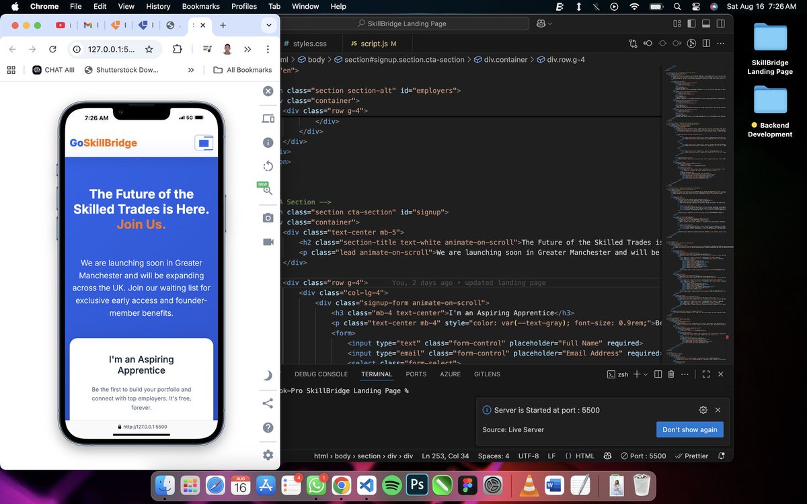This screenshot has width=807, height=504.
Task: Open the new terminal profile dropdown arrow
Action: click(x=646, y=374)
